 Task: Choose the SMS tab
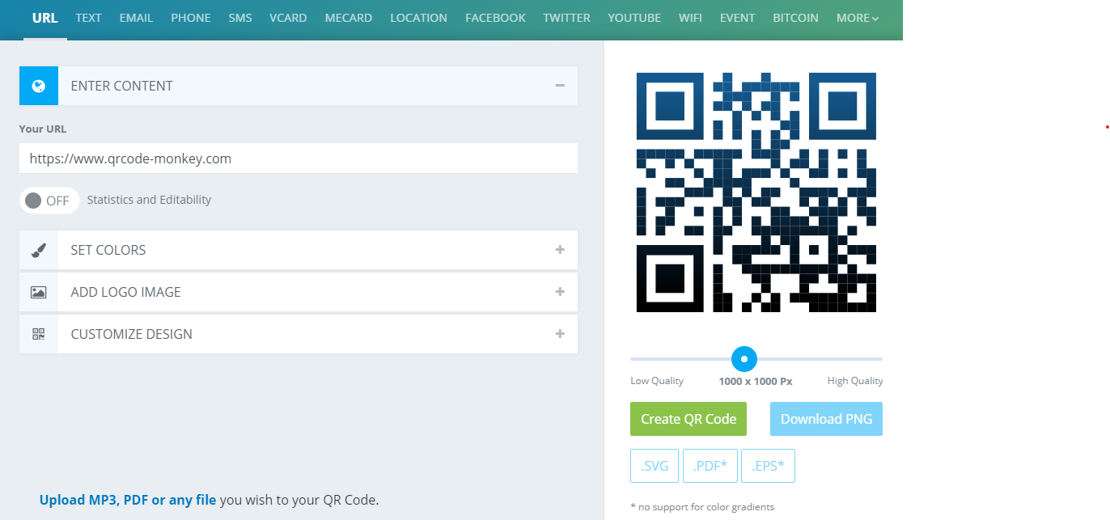click(x=240, y=18)
